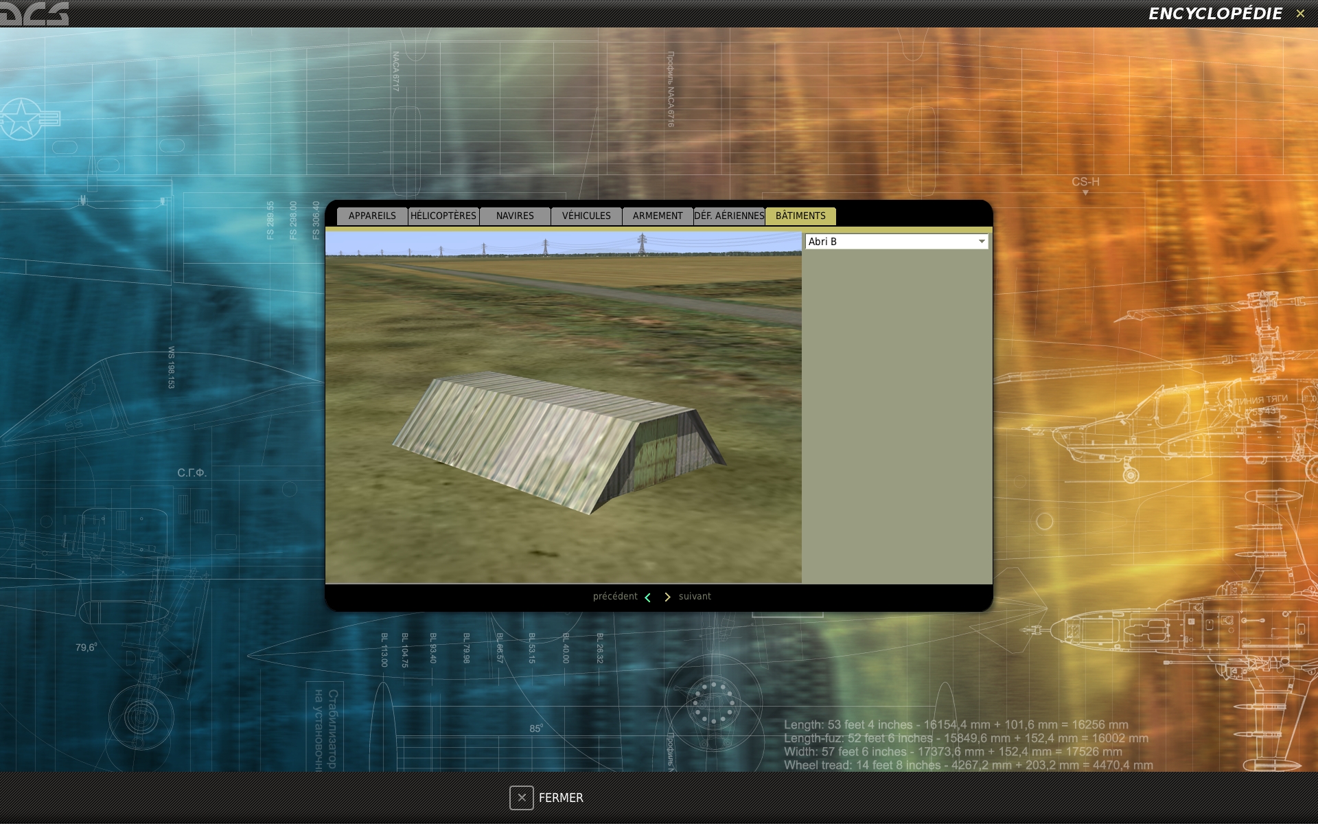The width and height of the screenshot is (1318, 824).
Task: Click the suivant label
Action: click(695, 596)
